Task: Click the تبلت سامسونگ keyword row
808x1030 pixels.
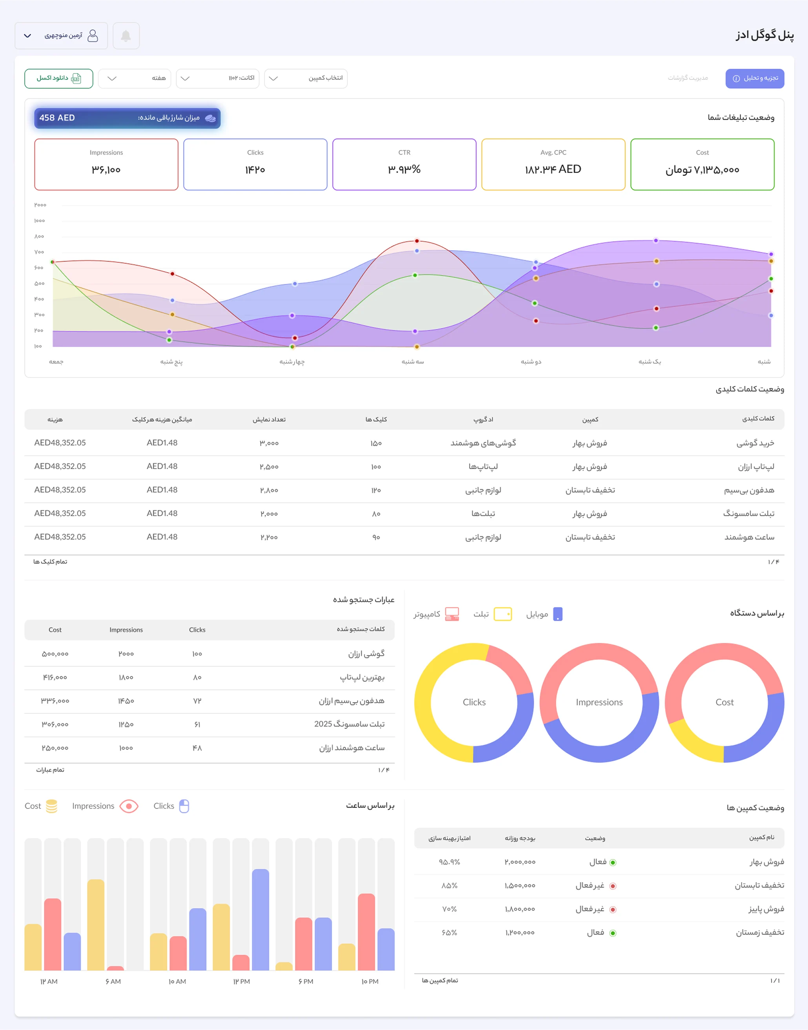Action: click(x=404, y=513)
